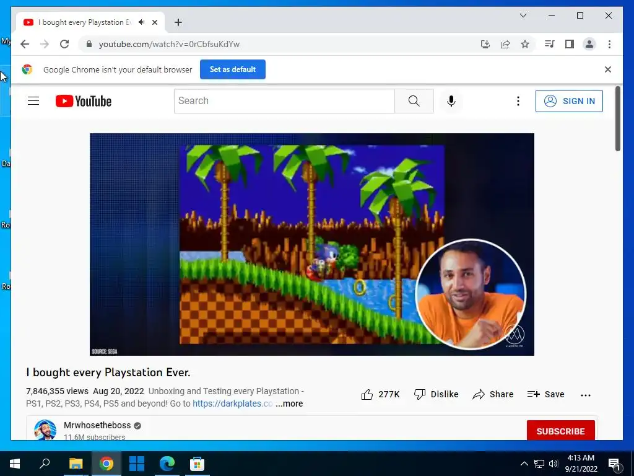Click on the video player
The width and height of the screenshot is (634, 476).
pos(312,244)
